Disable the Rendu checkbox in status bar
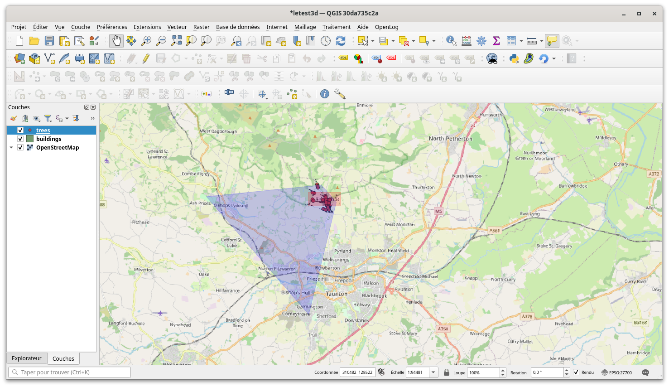Screen dimensions: 669x387 [x=576, y=372]
